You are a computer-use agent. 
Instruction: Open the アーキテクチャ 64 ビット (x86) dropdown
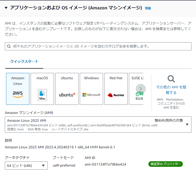point(26,166)
